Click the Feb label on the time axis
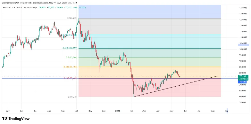This screenshot has width=251, height=124. 131,111
